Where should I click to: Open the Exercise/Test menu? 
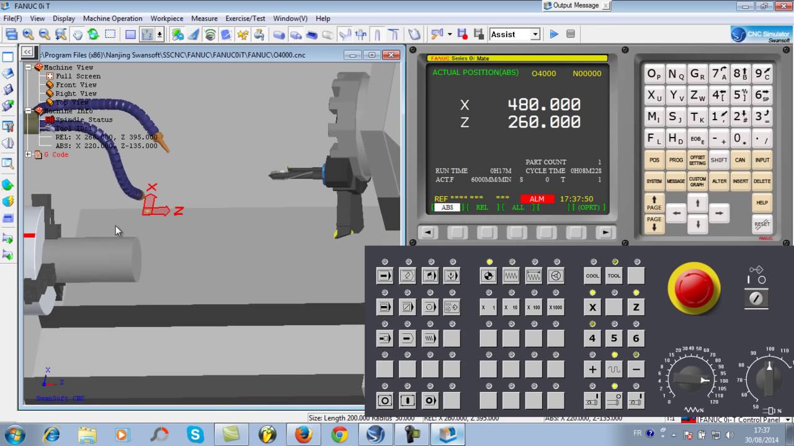245,19
